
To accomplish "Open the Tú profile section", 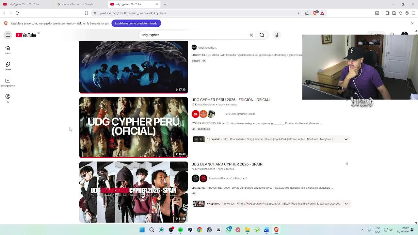I will tap(8, 98).
